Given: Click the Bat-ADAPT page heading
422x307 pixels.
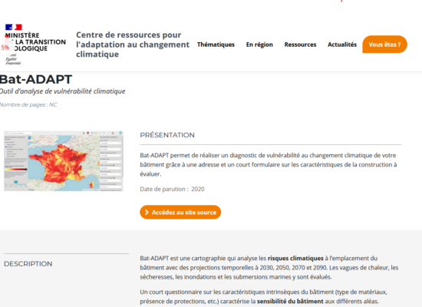Looking at the screenshot, I should click(36, 80).
